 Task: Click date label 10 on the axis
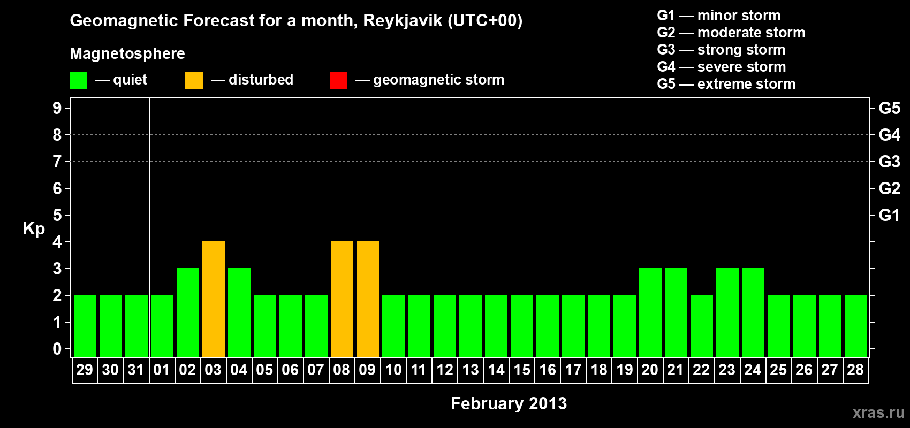393,370
